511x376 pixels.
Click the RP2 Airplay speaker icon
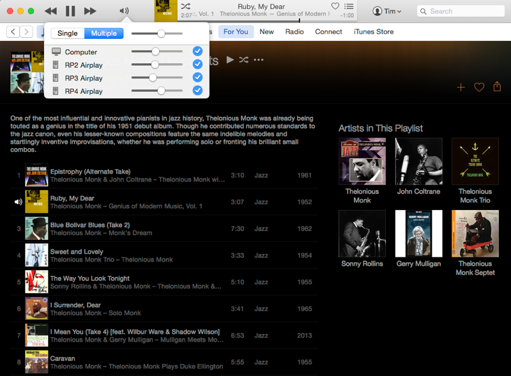(56, 65)
